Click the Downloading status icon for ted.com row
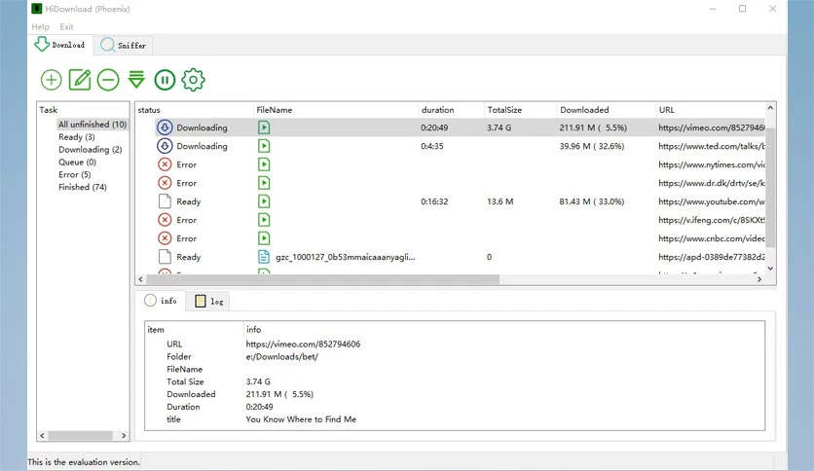This screenshot has height=471, width=814. coord(165,146)
